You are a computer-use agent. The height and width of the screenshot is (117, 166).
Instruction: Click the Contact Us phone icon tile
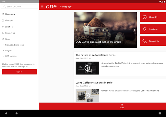point(153,41)
